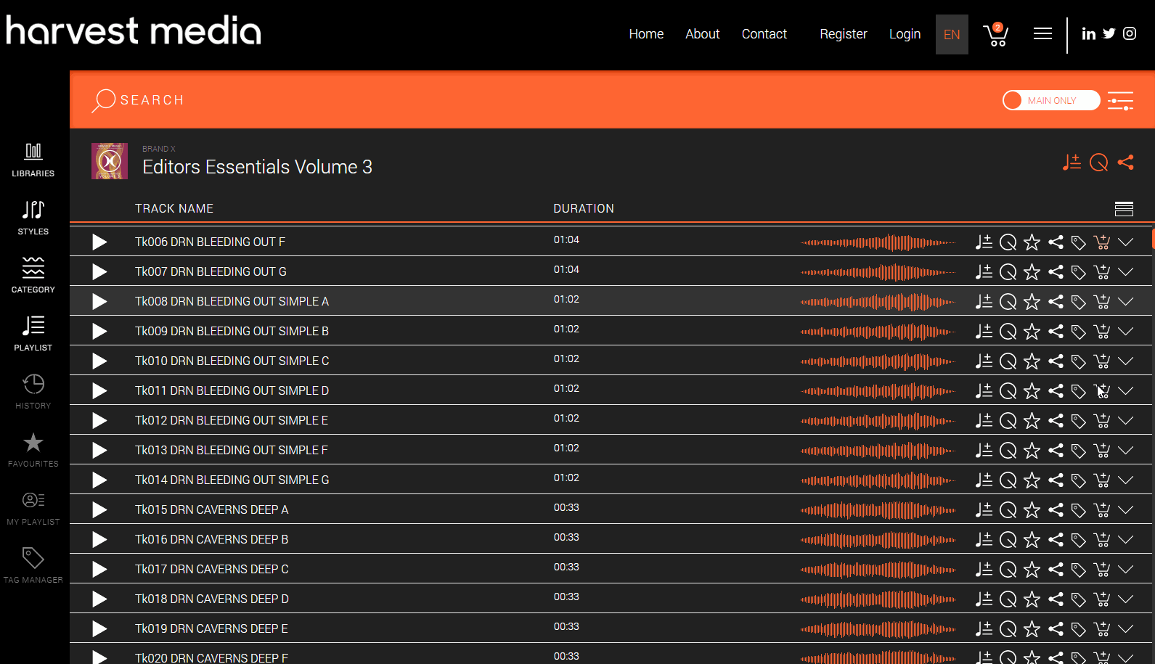Click waveform of Tk010 Simple C
This screenshot has width=1155, height=664.
(878, 361)
